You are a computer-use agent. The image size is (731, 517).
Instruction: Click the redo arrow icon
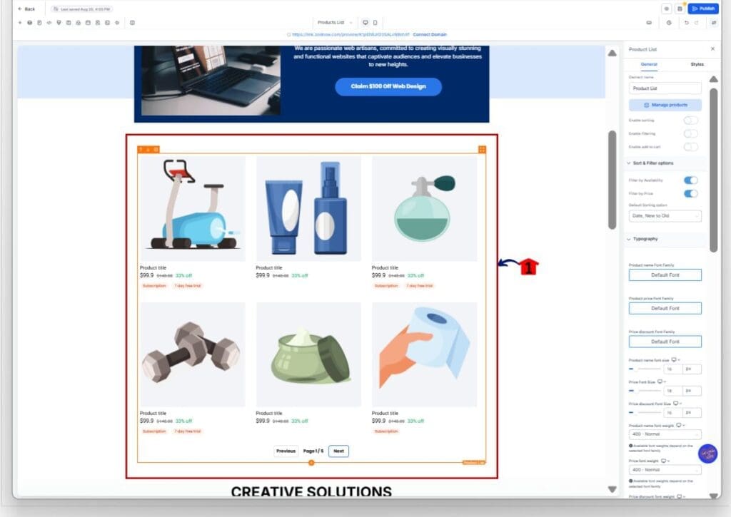click(x=697, y=22)
